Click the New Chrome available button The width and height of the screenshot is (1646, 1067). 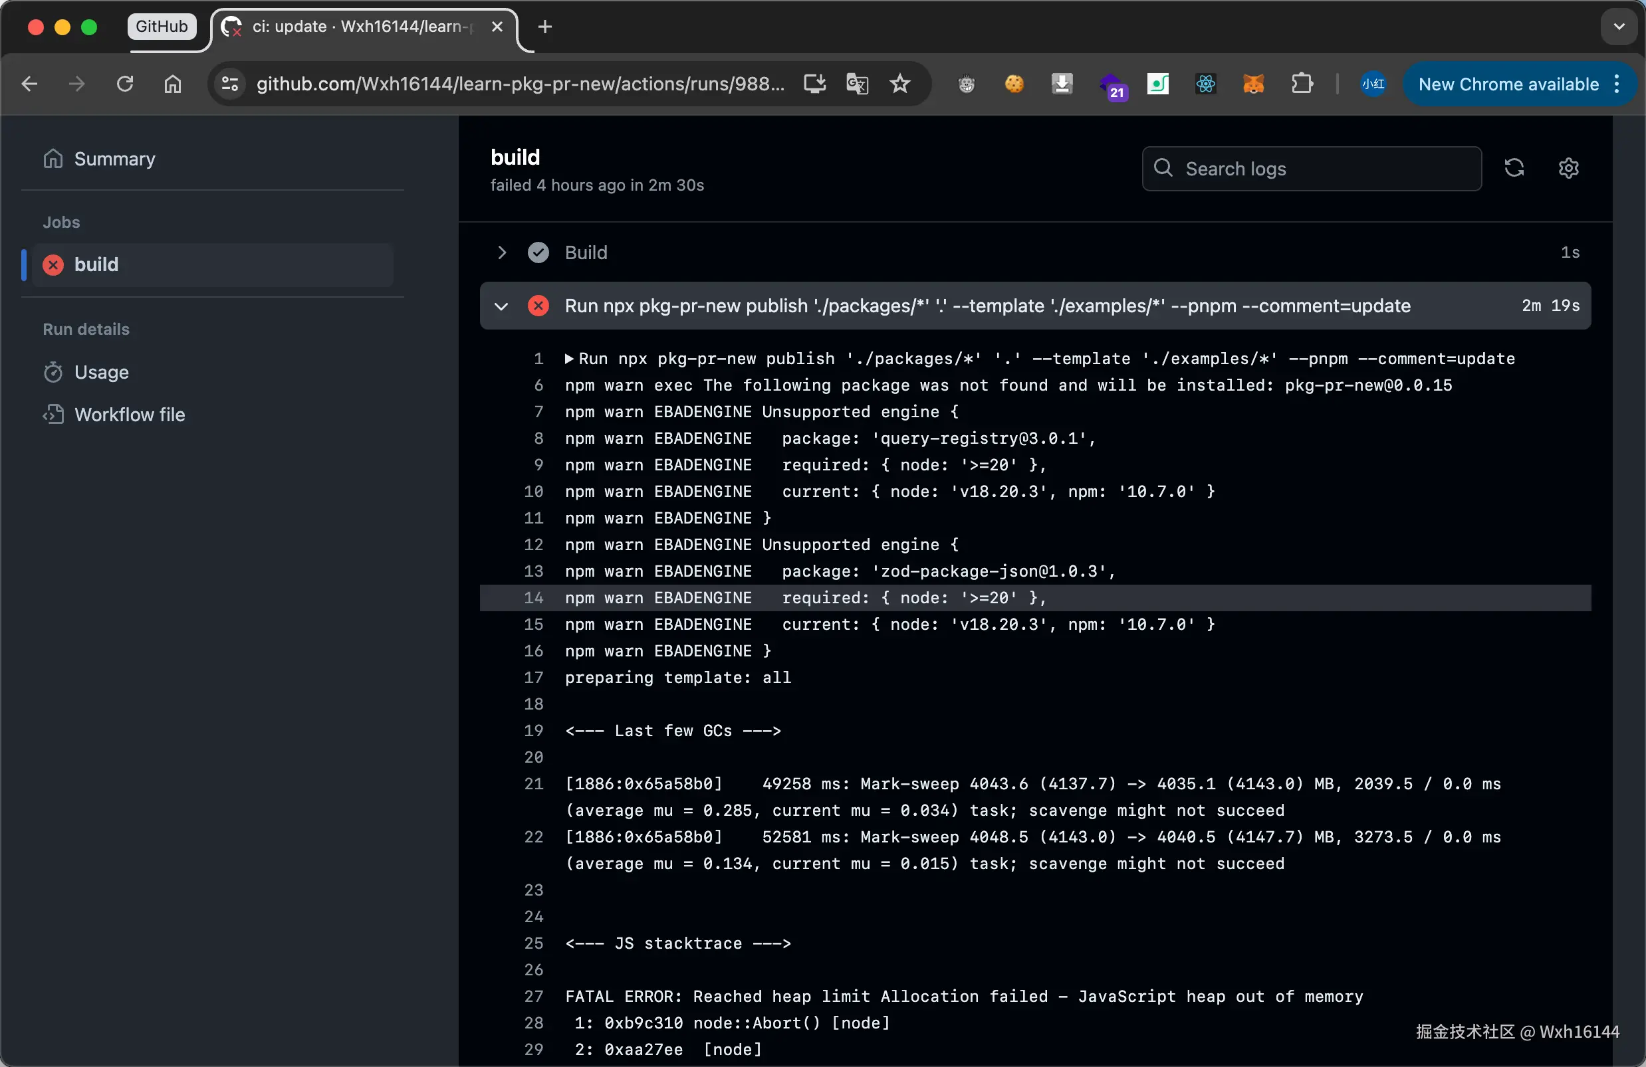(1508, 84)
